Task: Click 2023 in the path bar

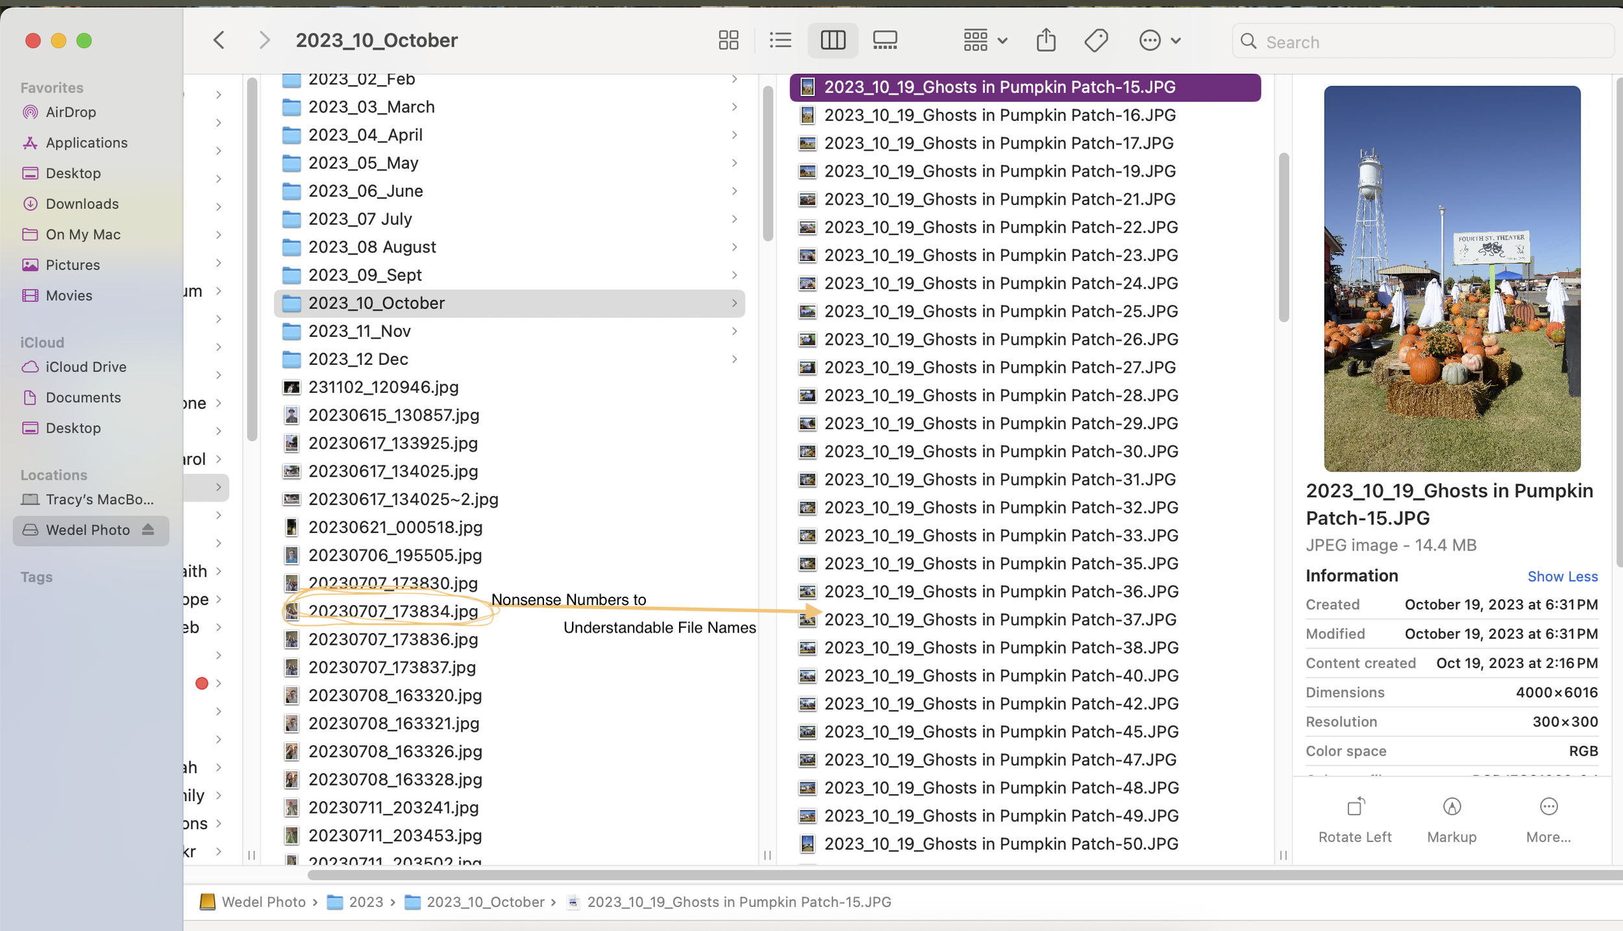Action: [x=365, y=902]
